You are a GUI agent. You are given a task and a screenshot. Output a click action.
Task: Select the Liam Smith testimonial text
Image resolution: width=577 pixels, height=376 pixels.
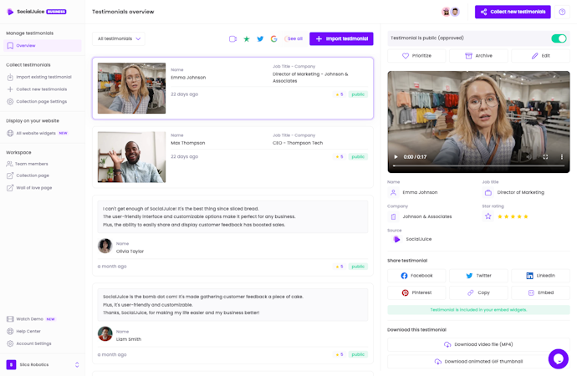[232, 305]
